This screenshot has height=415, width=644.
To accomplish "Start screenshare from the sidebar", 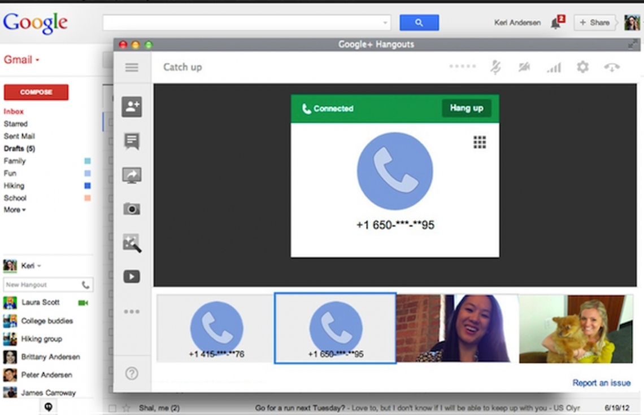I will click(x=132, y=175).
